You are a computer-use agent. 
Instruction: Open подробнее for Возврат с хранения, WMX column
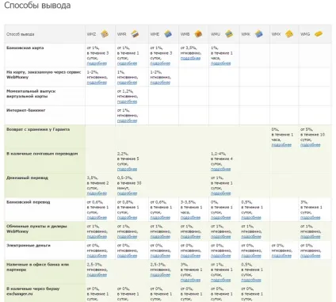coord(281,145)
